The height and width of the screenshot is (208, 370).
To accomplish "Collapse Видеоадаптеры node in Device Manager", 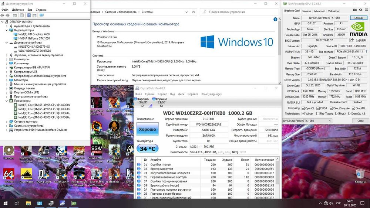I will click(x=7, y=30).
